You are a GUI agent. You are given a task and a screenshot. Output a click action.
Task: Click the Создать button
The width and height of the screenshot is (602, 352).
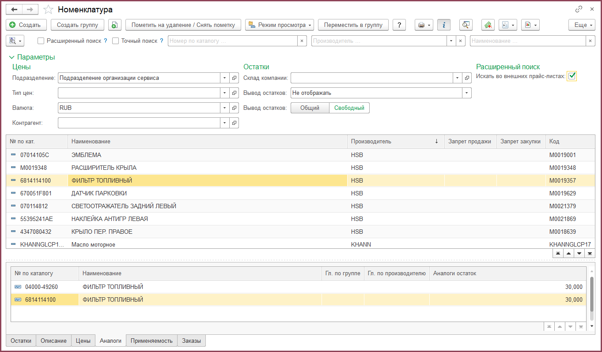[26, 25]
